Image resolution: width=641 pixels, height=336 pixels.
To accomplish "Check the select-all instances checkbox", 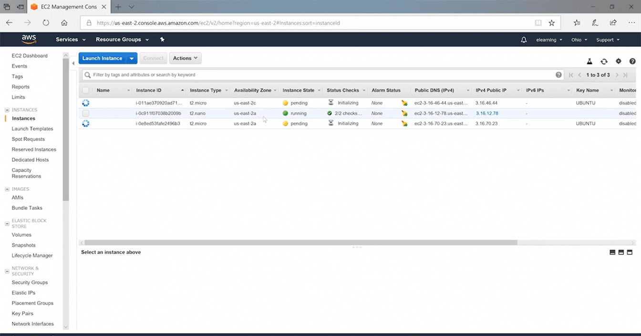I will click(x=86, y=90).
